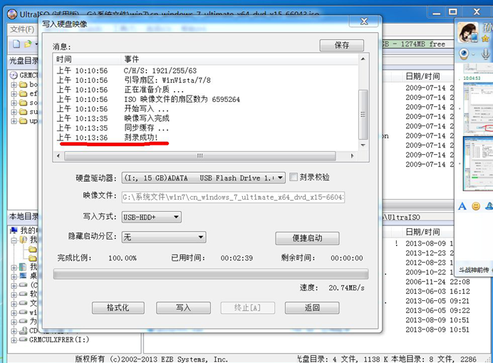Expand the 'bo' folder in disc tree
The image size is (493, 363).
pyautogui.click(x=14, y=85)
